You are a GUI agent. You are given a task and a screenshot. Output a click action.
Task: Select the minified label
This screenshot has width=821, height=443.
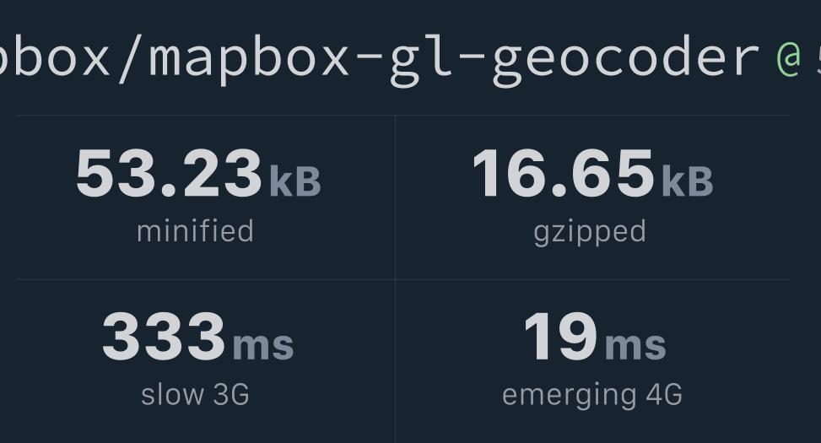(x=195, y=231)
